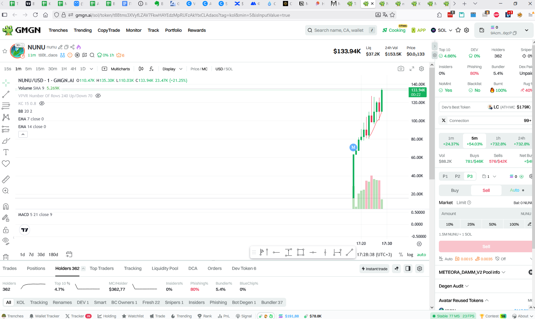Collapse the right side panel arrow
Viewport: 535px width, 319px height.
(435, 46)
